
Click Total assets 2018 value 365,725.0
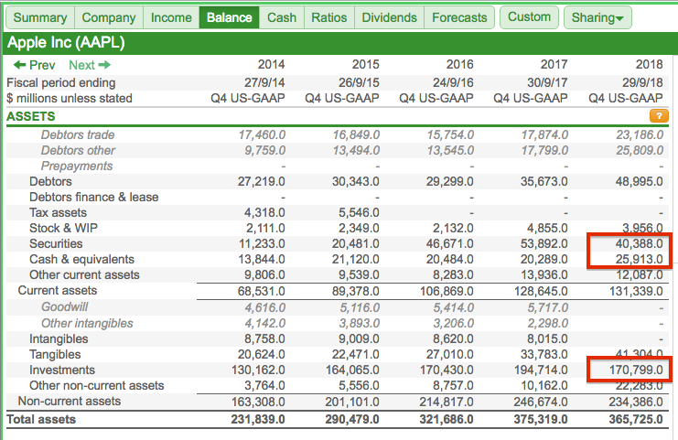point(636,419)
